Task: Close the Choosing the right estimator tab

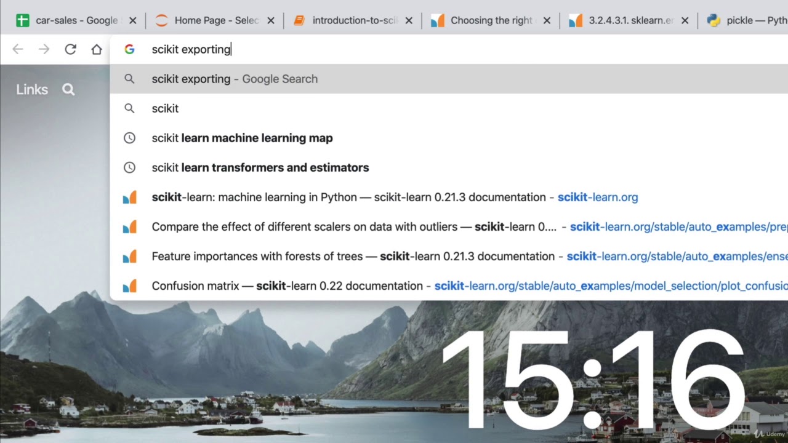Action: pyautogui.click(x=547, y=20)
